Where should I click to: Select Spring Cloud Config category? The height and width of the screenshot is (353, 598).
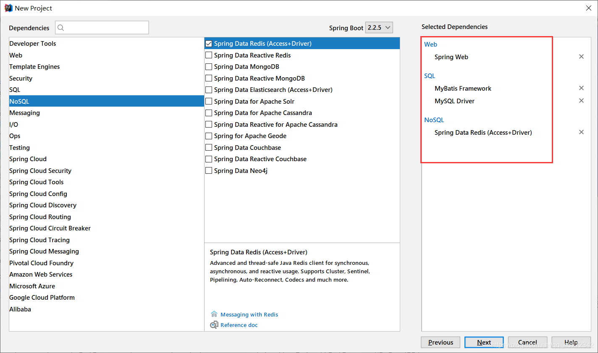(107, 193)
